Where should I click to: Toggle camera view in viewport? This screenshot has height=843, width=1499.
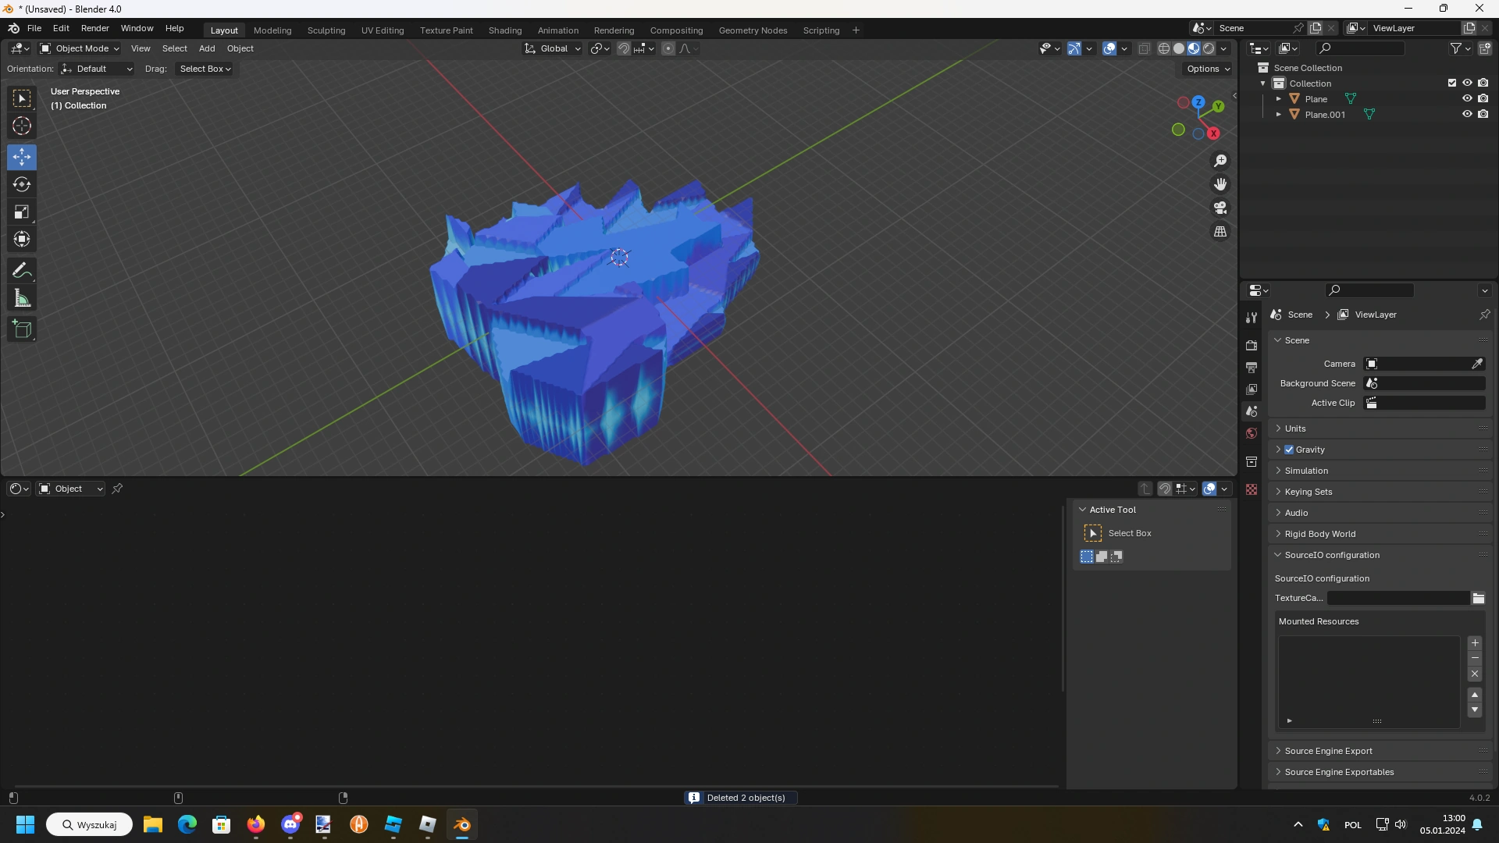pyautogui.click(x=1220, y=208)
